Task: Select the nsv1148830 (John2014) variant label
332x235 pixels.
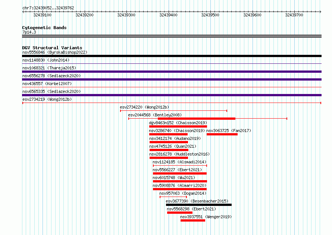Action: coord(46,60)
